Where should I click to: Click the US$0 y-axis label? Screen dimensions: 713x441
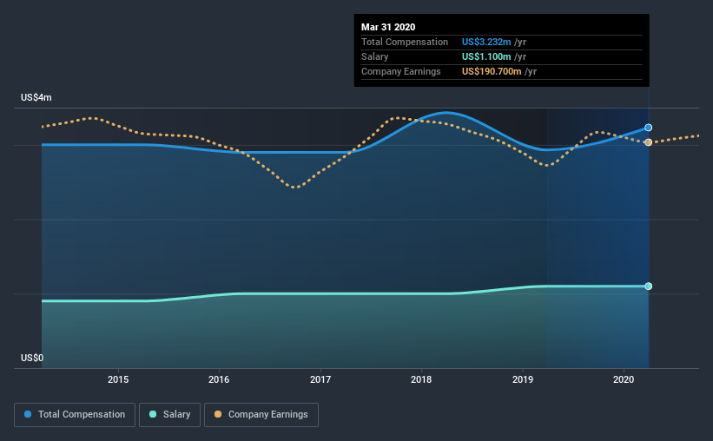point(32,359)
